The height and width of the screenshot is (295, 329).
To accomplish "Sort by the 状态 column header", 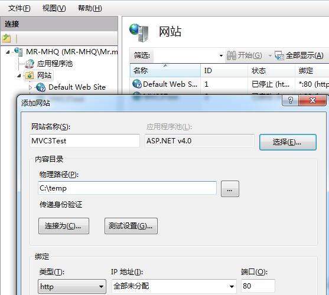I will [x=271, y=71].
